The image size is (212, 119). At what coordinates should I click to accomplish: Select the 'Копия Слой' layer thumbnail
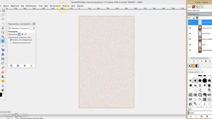[x=200, y=33]
